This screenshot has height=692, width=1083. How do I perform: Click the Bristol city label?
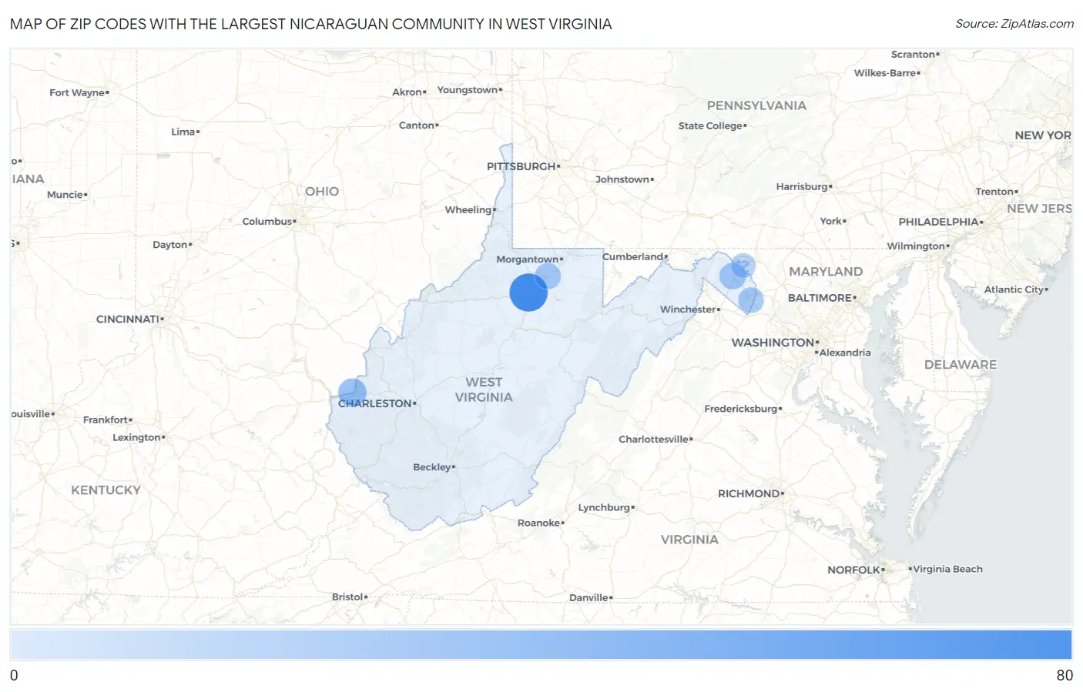347,597
